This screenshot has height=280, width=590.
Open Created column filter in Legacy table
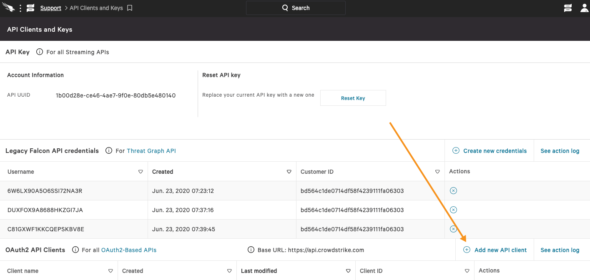tap(289, 172)
